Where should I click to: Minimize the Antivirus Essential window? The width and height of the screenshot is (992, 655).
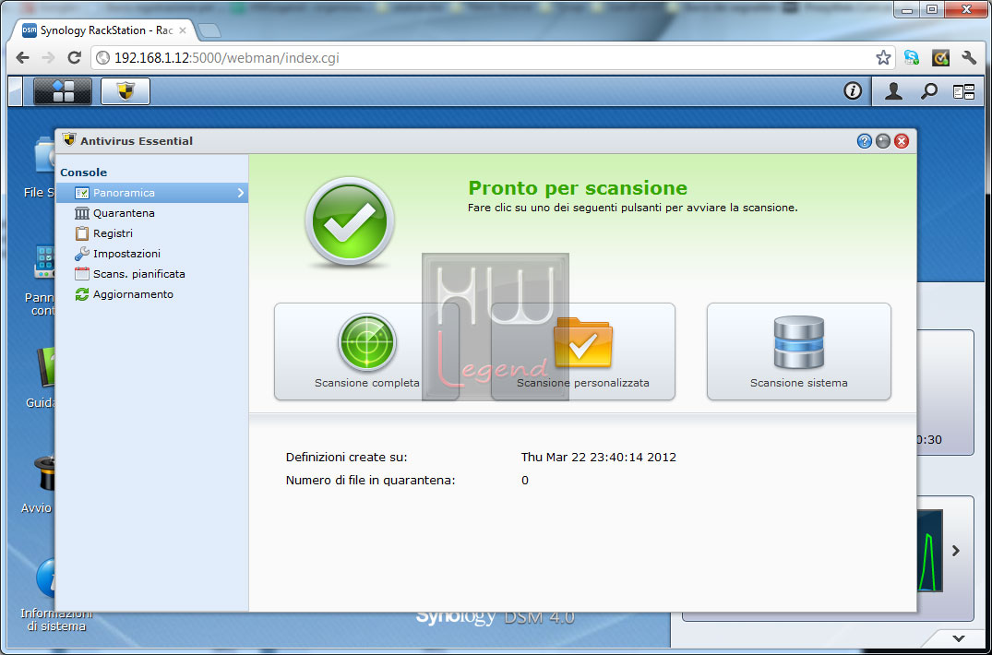click(883, 141)
